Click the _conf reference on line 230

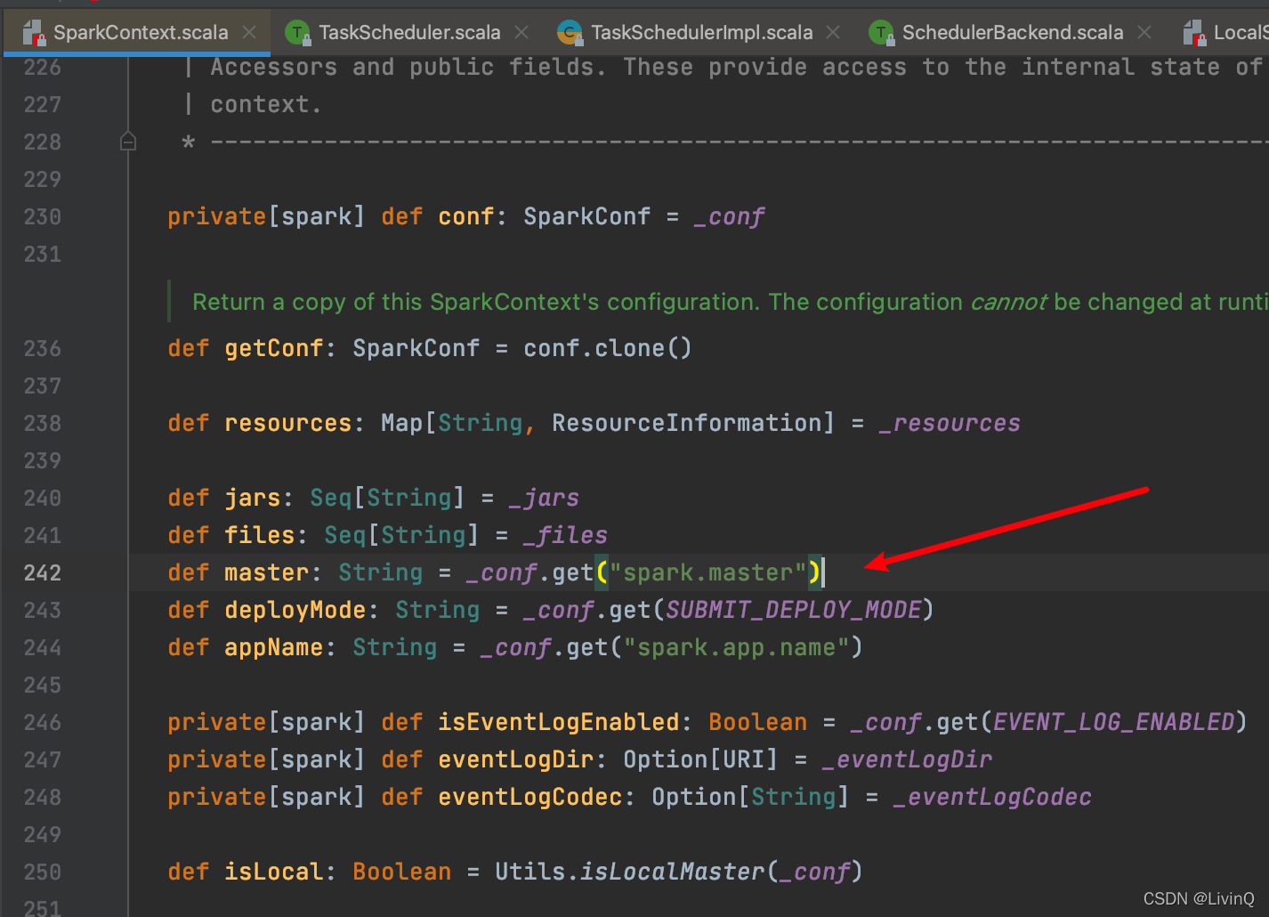click(x=729, y=216)
